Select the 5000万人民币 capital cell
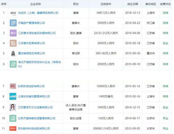Image resolution: width=174 pixels, height=134 pixels. coord(106,23)
